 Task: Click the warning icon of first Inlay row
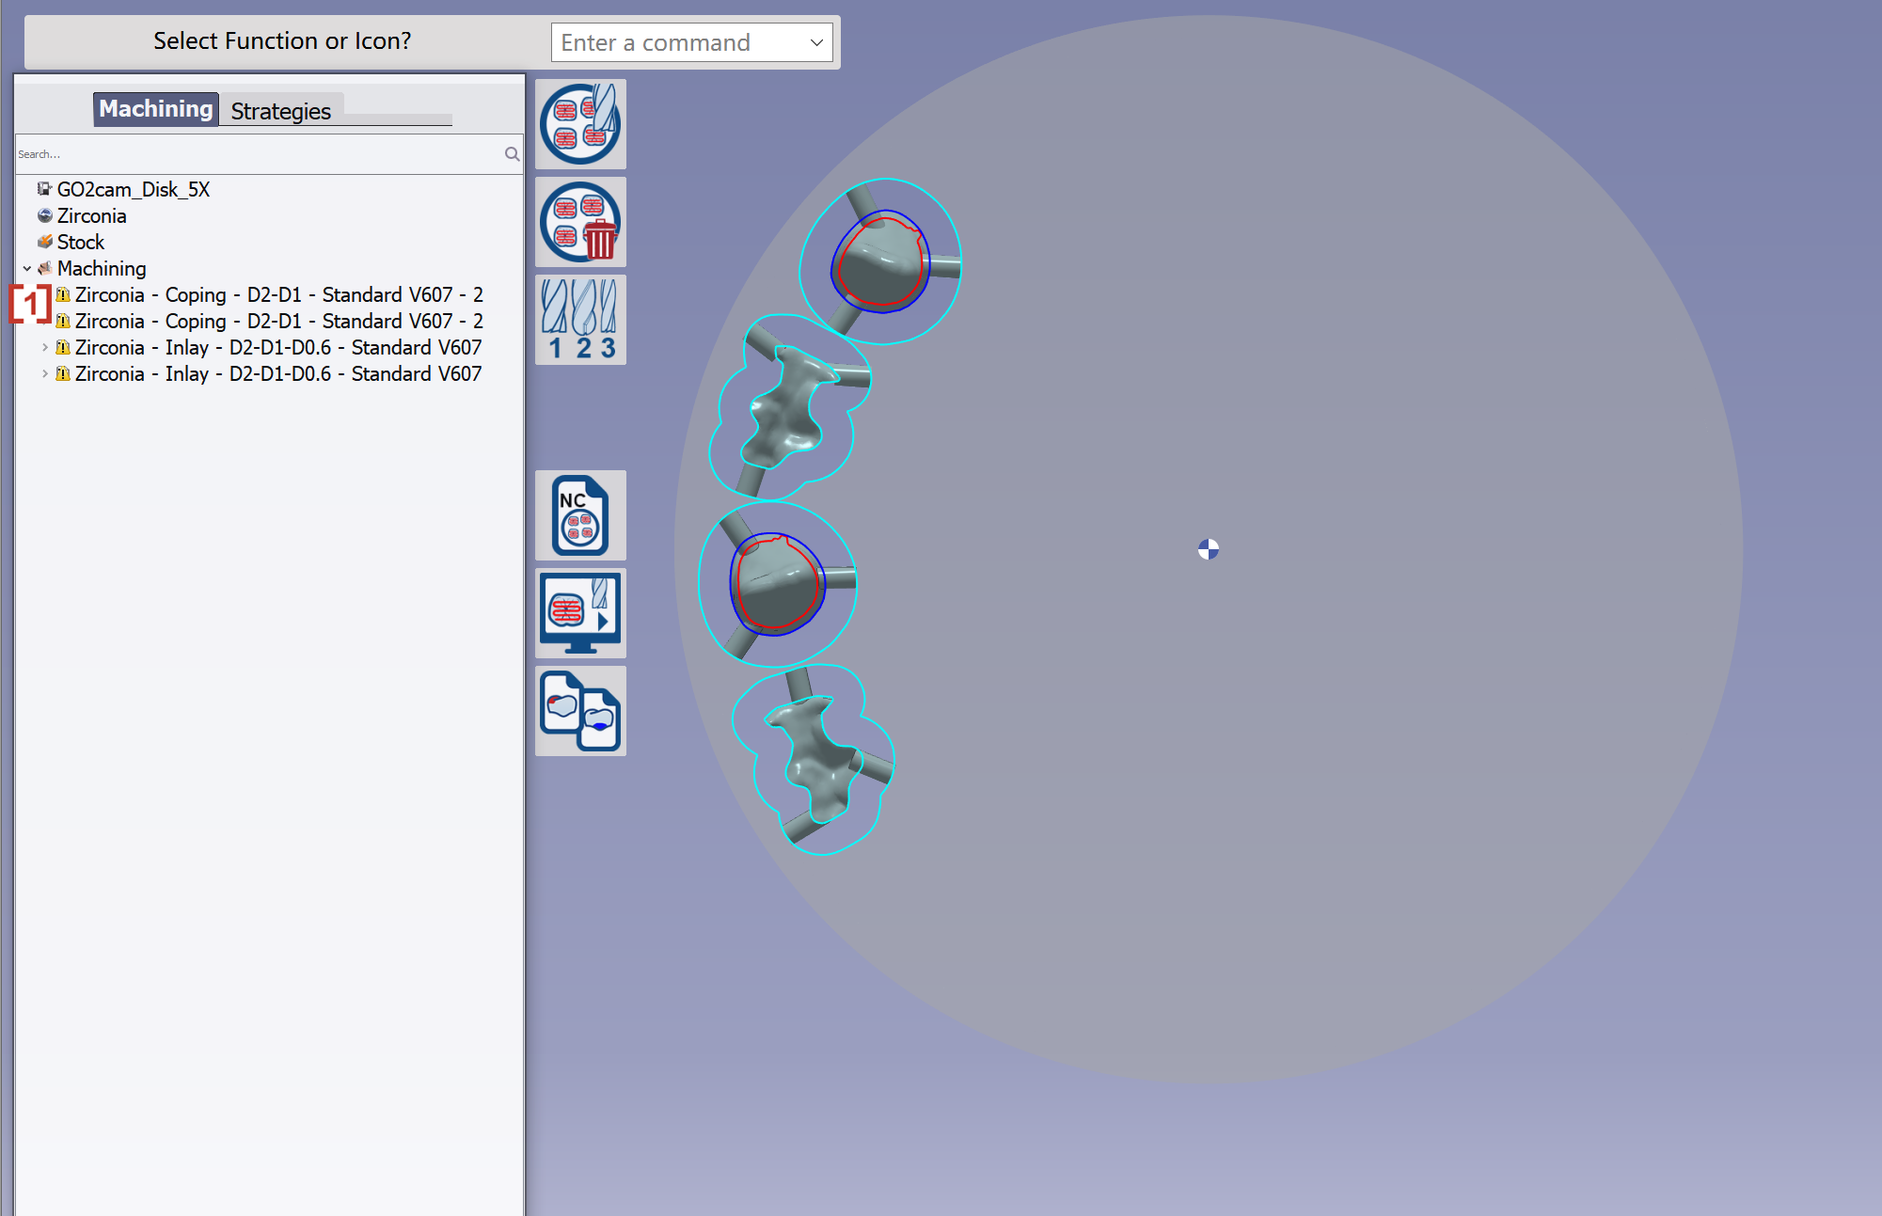[63, 347]
